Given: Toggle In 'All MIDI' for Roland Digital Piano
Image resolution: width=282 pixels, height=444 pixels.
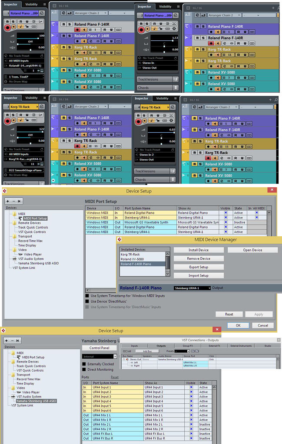Looking at the screenshot, I should (257, 212).
